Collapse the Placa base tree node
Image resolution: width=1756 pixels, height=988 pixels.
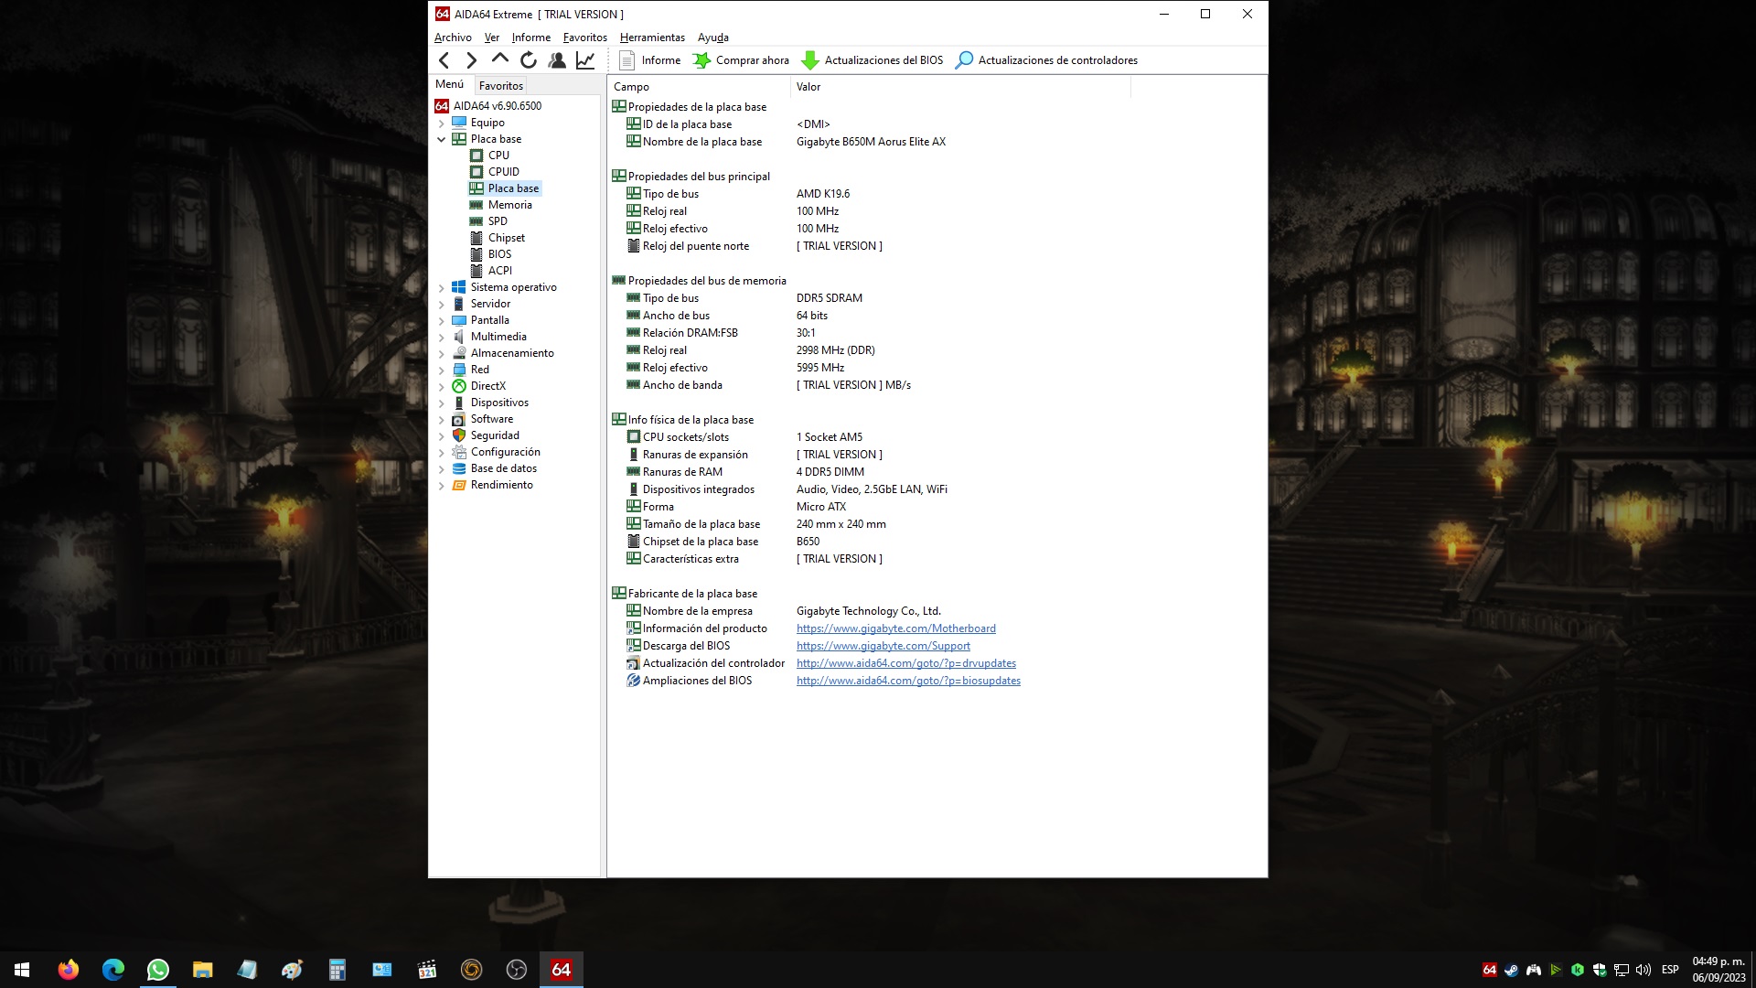pyautogui.click(x=442, y=139)
